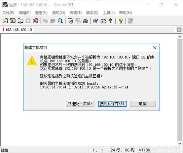Open the 传输(T) menu
183x153 pixels.
coord(76,13)
